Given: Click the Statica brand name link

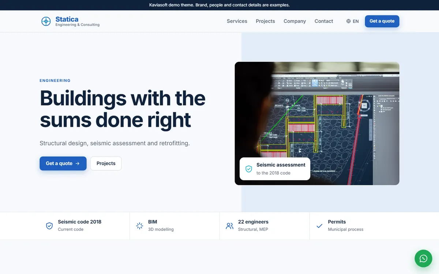Looking at the screenshot, I should [x=67, y=19].
